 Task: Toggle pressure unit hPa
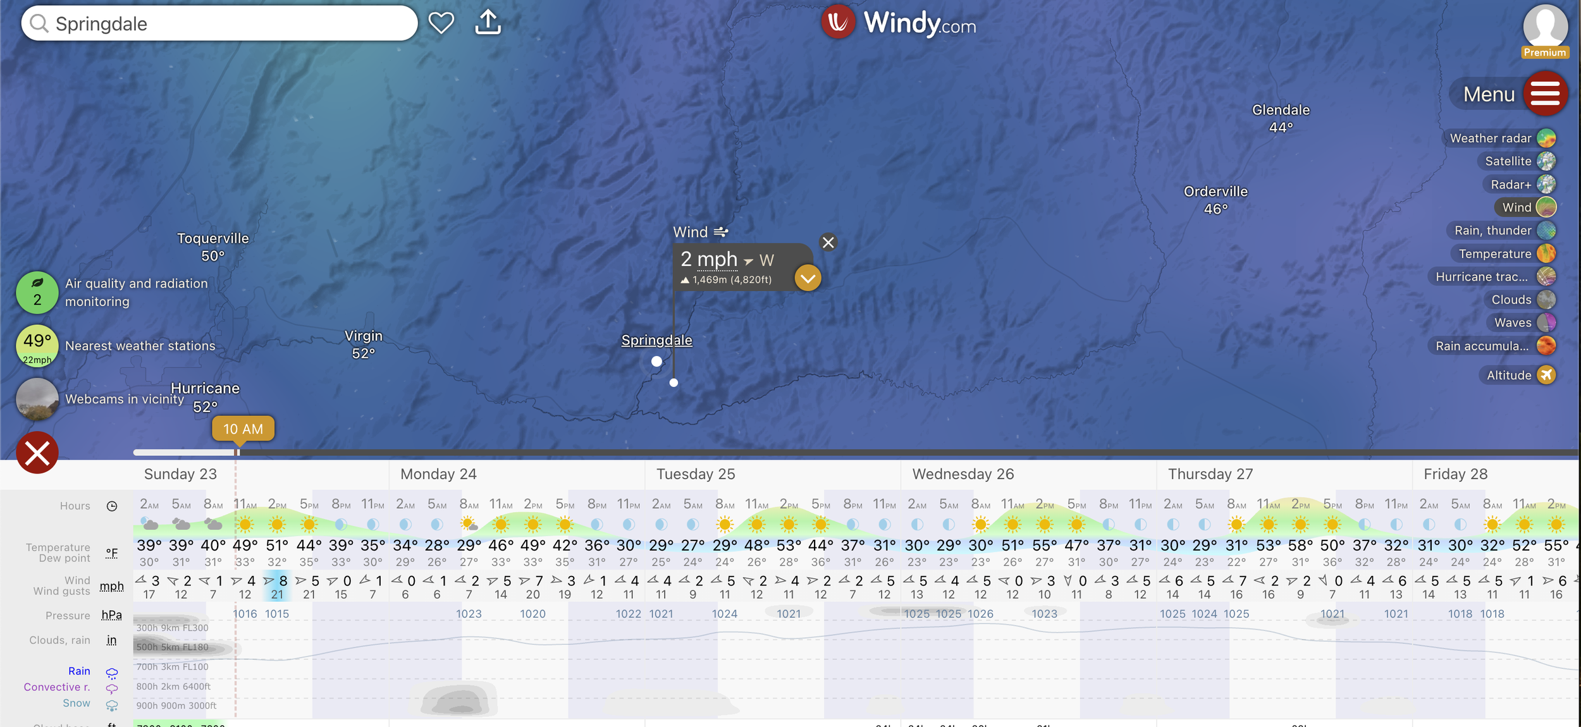click(112, 615)
